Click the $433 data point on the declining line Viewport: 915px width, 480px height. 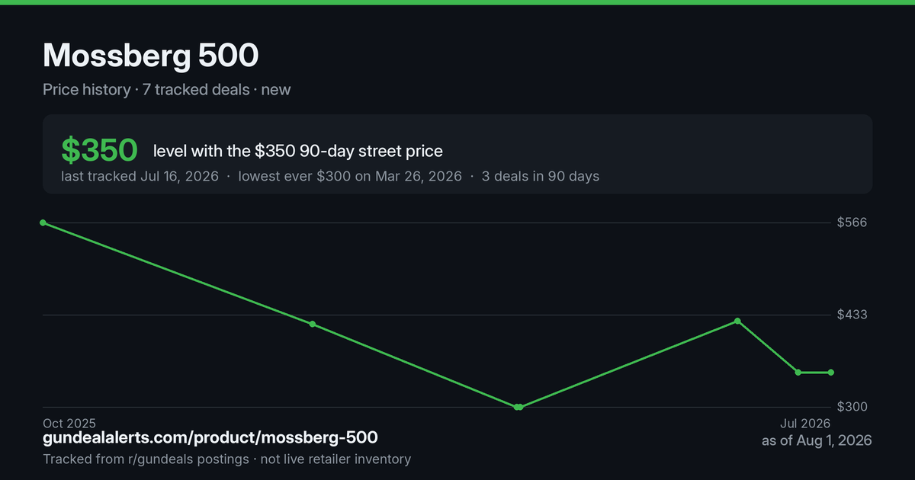pos(313,324)
